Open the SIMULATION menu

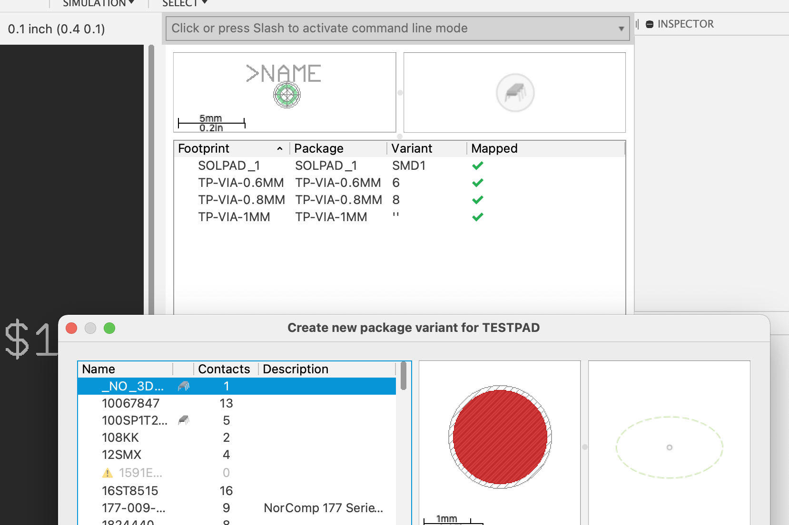[x=97, y=3]
